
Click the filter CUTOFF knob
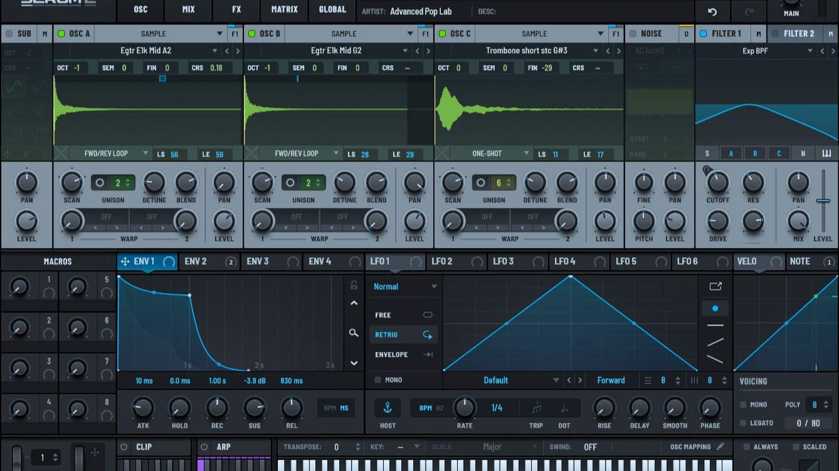(718, 183)
